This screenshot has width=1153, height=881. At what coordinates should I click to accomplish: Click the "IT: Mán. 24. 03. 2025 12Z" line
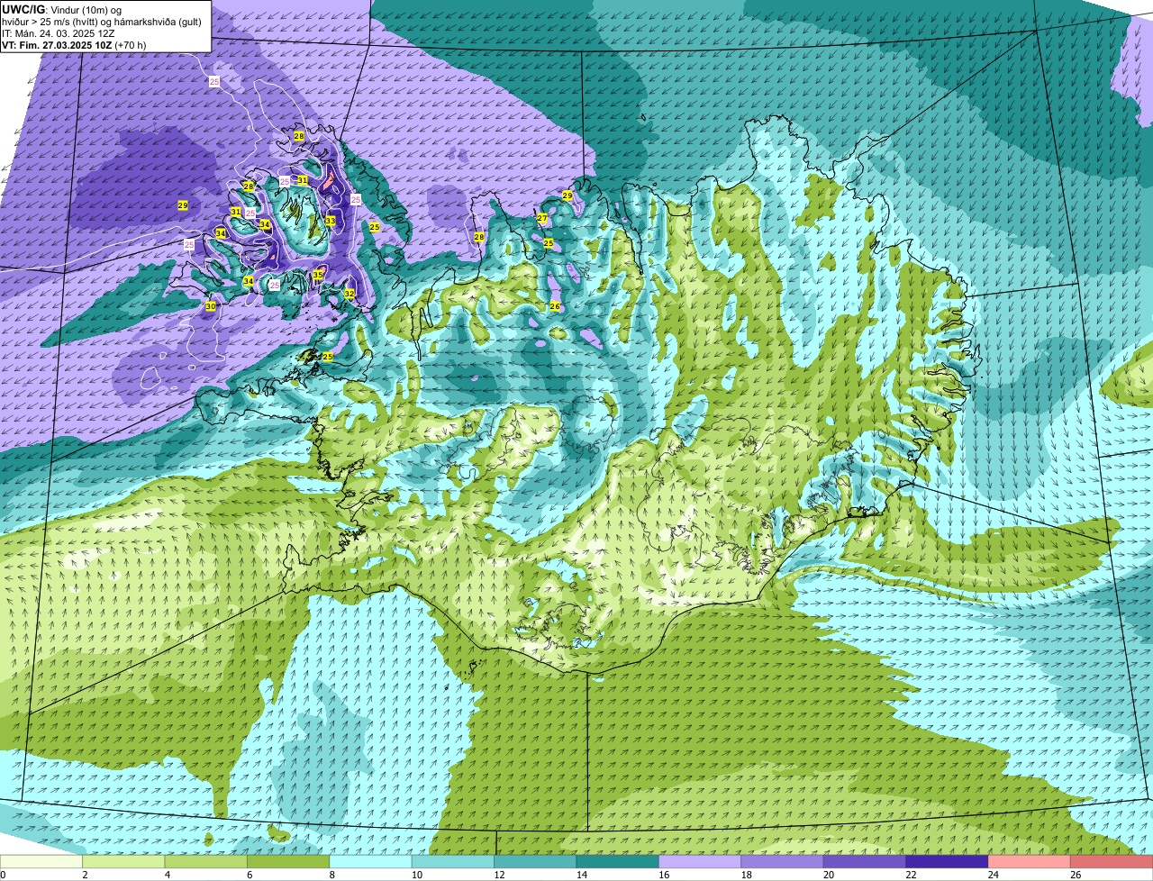pos(58,33)
